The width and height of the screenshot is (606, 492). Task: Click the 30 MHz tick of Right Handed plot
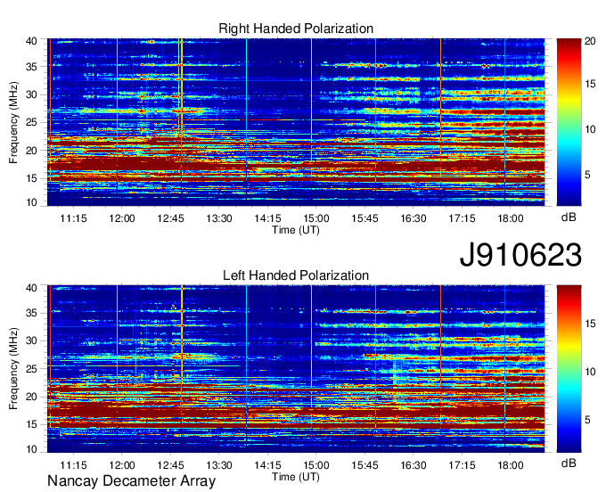coord(31,94)
